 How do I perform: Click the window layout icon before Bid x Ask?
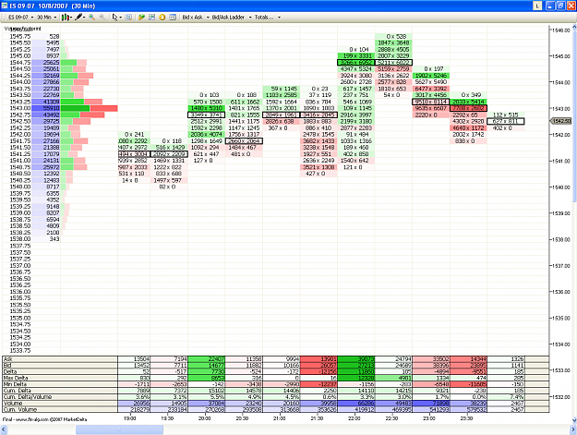coord(173,18)
